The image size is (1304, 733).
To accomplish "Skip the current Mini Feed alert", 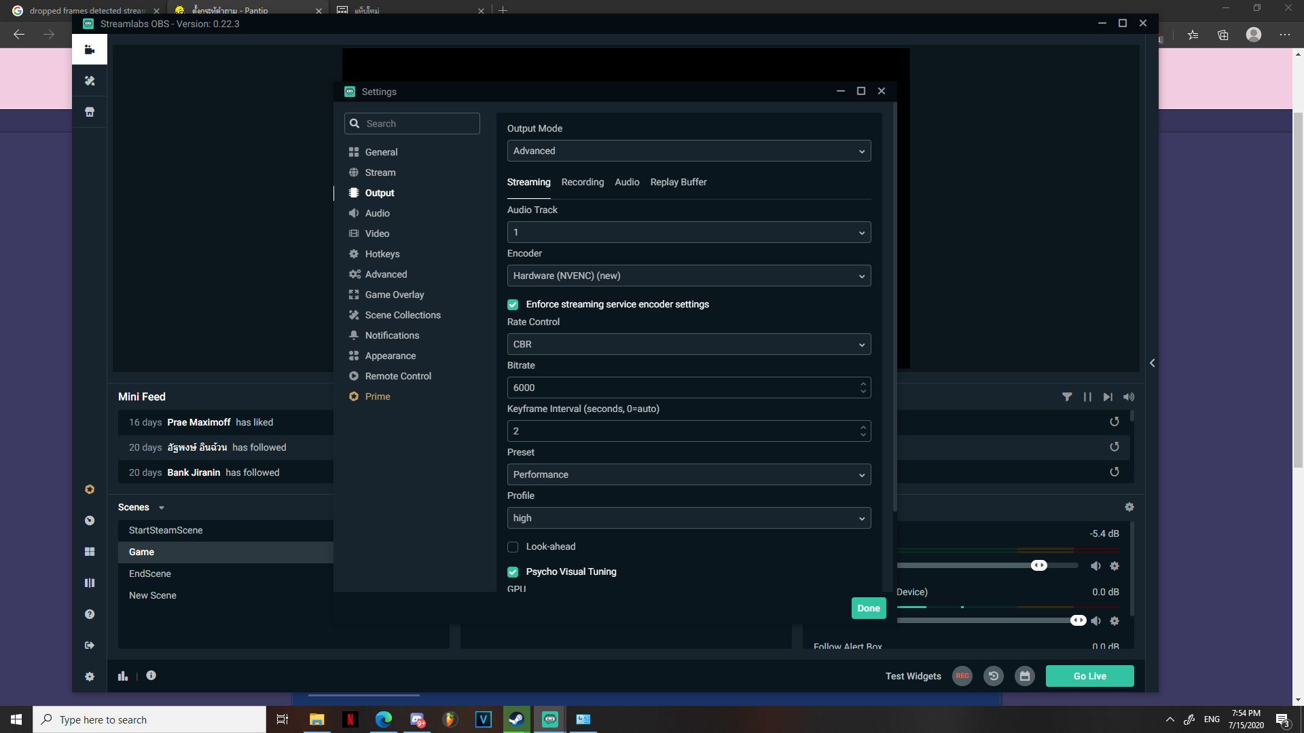I will (1108, 397).
